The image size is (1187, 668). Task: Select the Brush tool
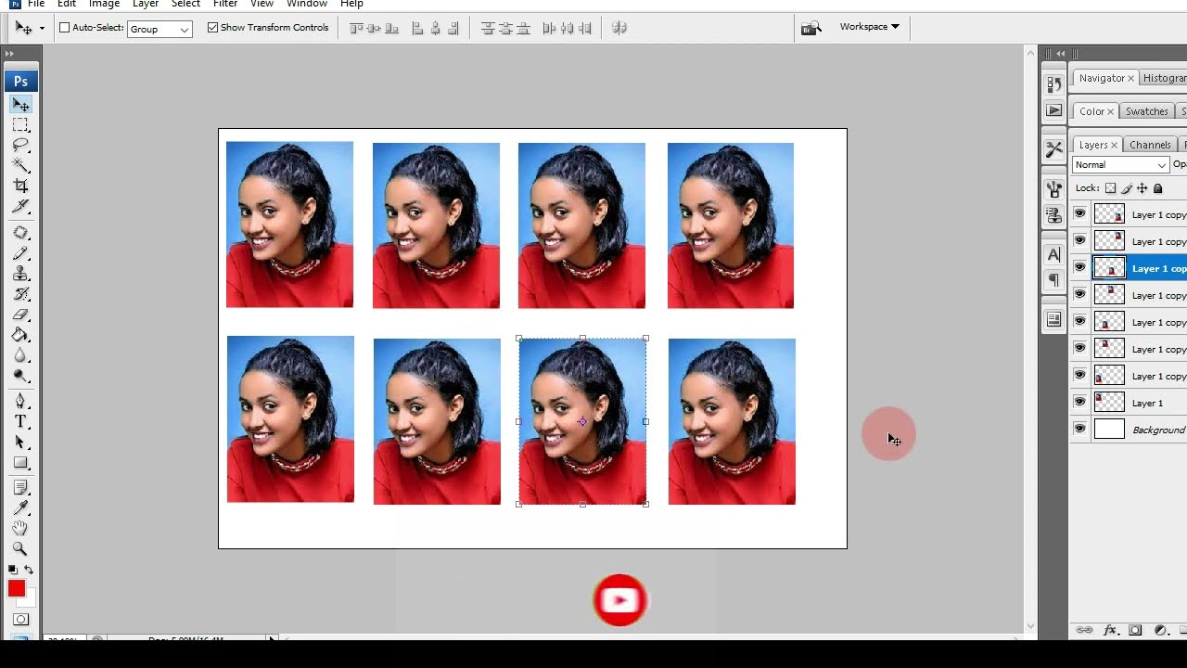tap(20, 253)
